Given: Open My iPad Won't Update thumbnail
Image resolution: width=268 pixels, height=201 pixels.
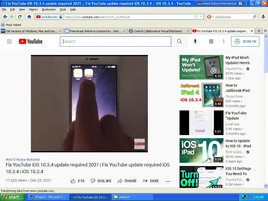Looking at the screenshot, I should coord(201,67).
